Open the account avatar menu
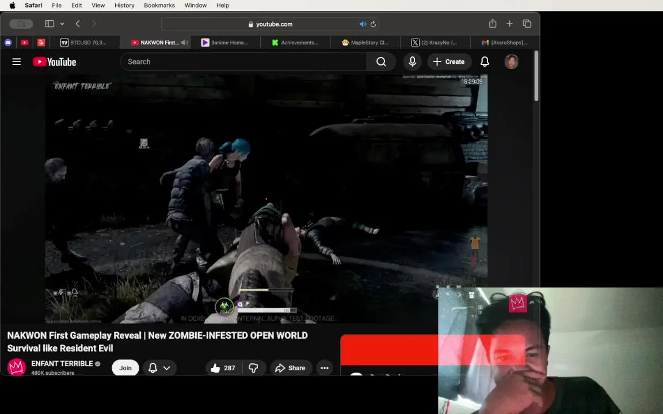Viewport: 663px width, 414px height. point(511,62)
